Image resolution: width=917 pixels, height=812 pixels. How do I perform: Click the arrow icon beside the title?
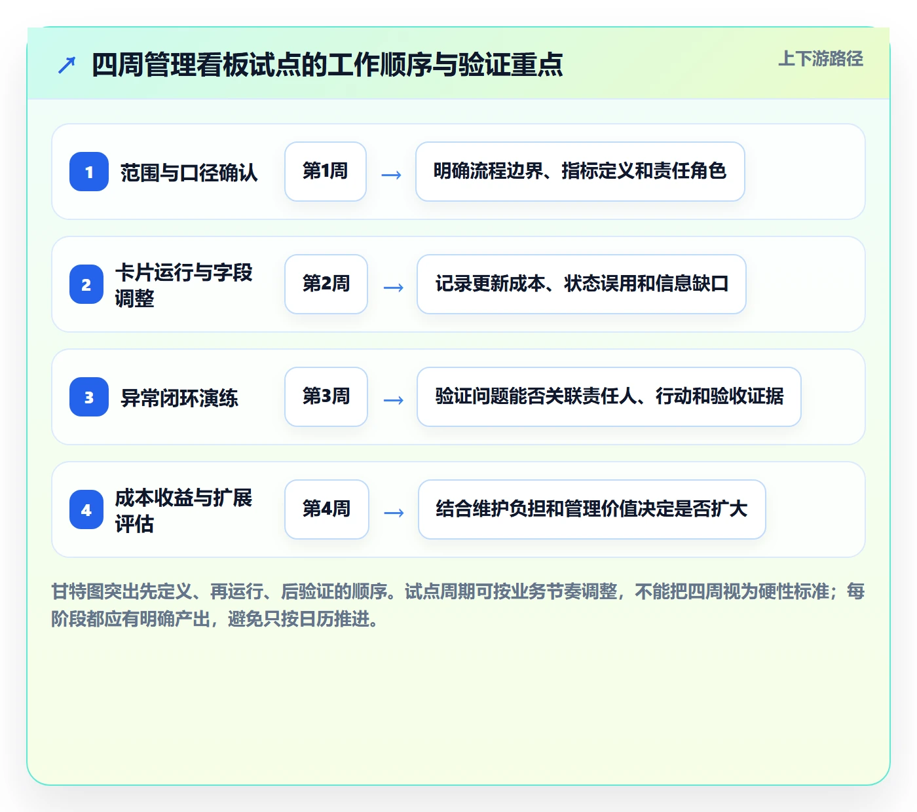(66, 65)
